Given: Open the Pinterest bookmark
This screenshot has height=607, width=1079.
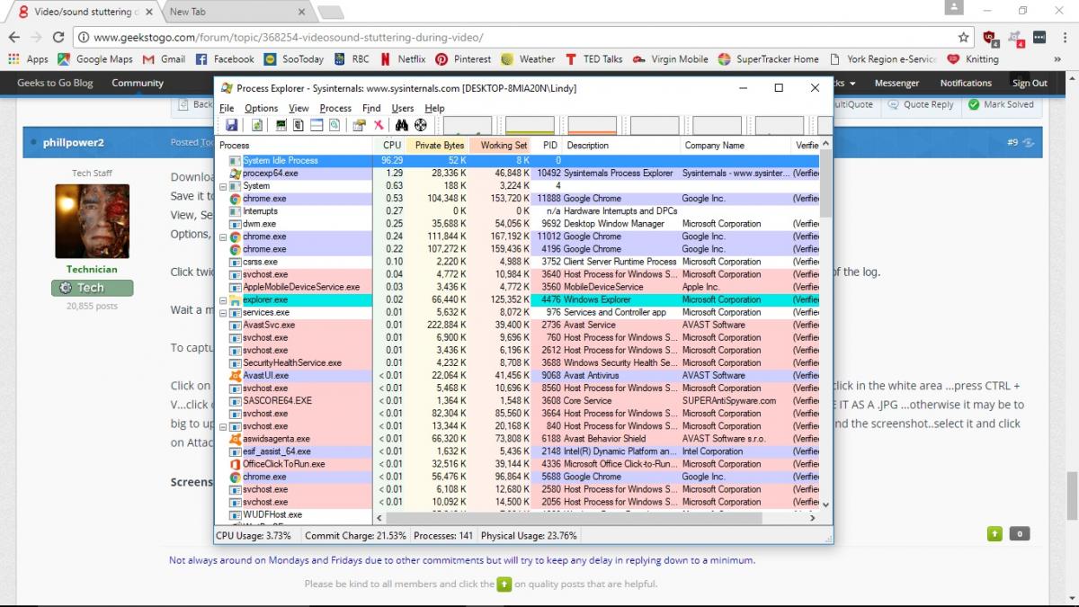Looking at the screenshot, I should tap(463, 59).
